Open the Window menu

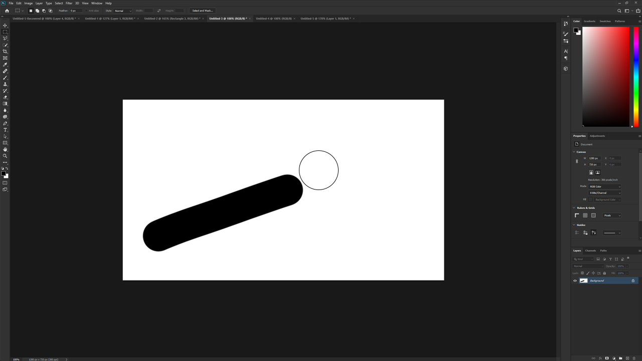tap(97, 3)
